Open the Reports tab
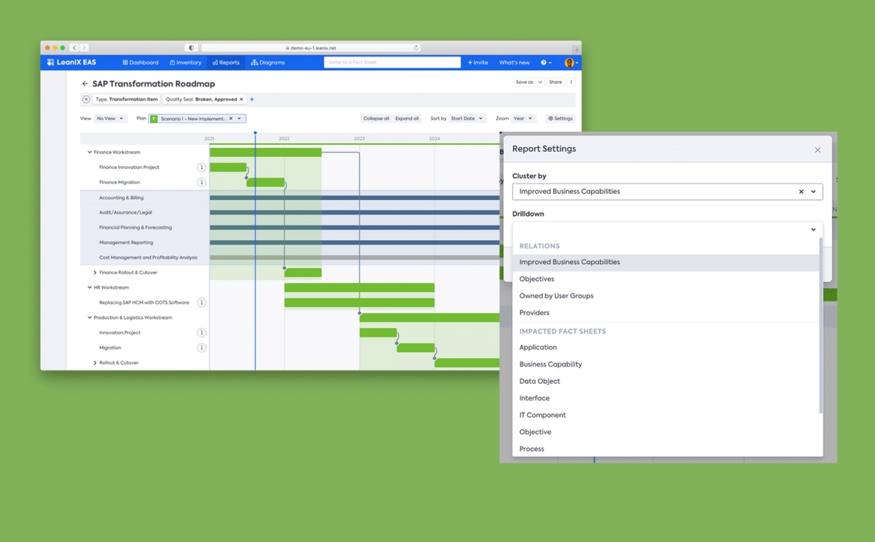 (x=226, y=62)
